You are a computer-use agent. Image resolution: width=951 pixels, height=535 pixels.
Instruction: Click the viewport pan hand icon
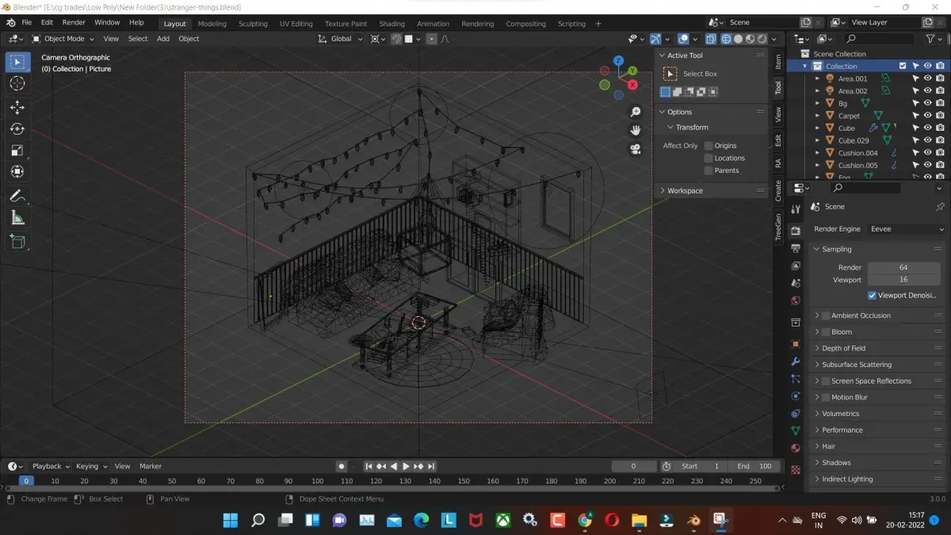[636, 130]
